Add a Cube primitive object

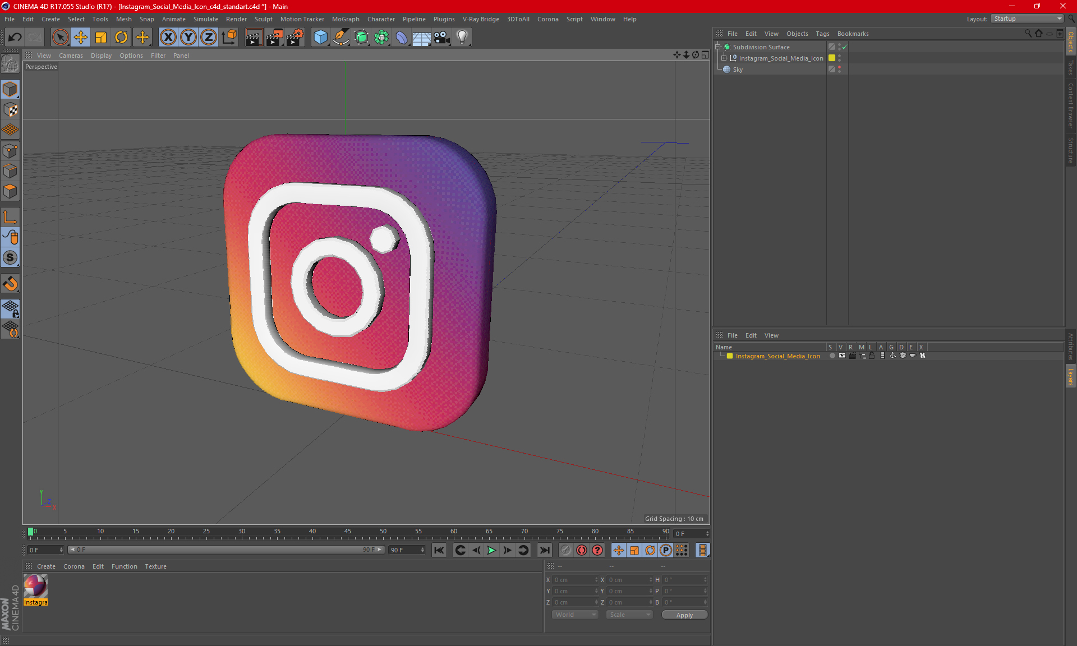pyautogui.click(x=320, y=37)
